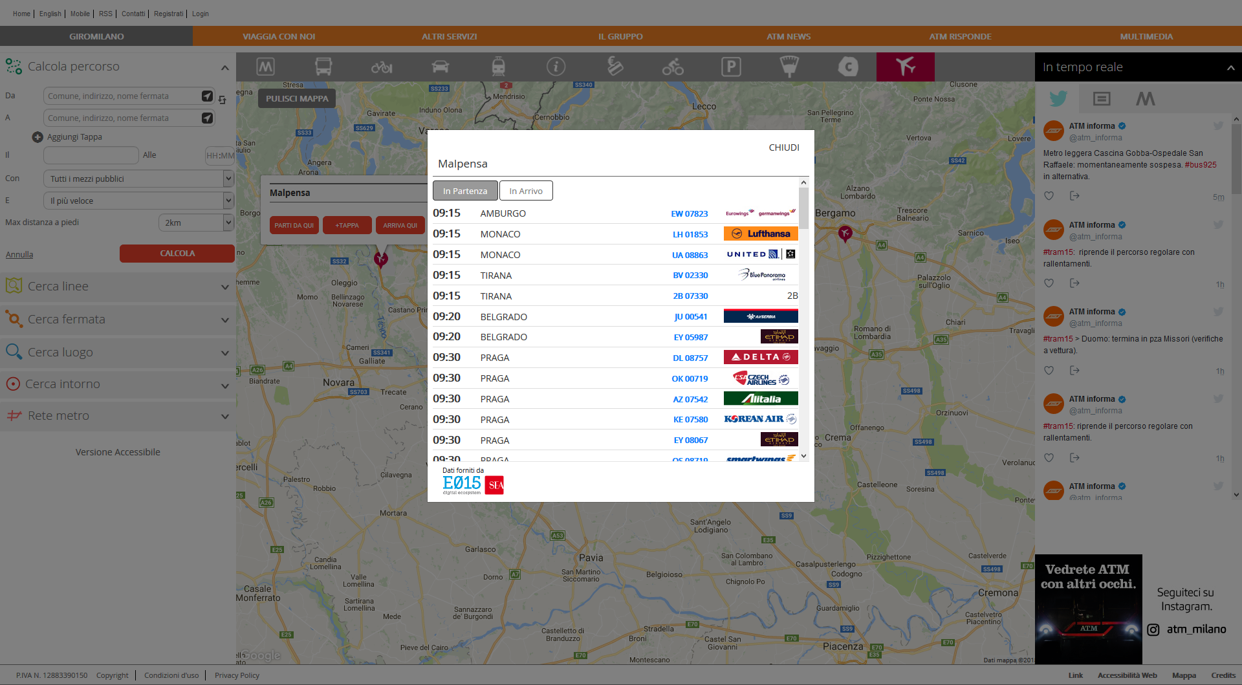The height and width of the screenshot is (685, 1242).
Task: Like the first ATM informa tweet
Action: [x=1049, y=196]
